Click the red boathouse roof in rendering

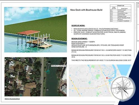coord(28,32)
